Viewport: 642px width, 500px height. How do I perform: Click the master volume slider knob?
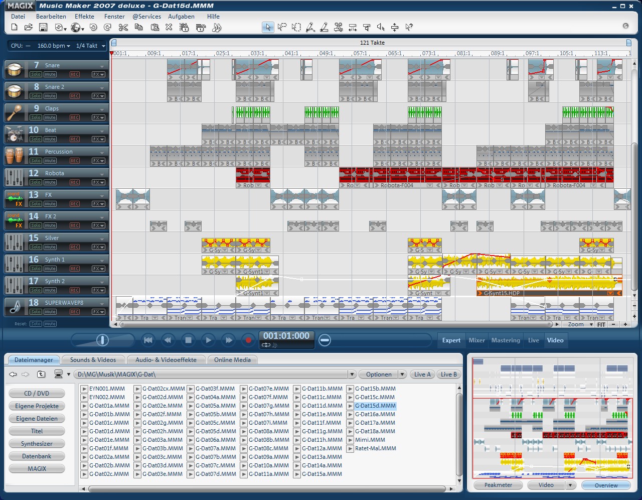click(x=102, y=340)
